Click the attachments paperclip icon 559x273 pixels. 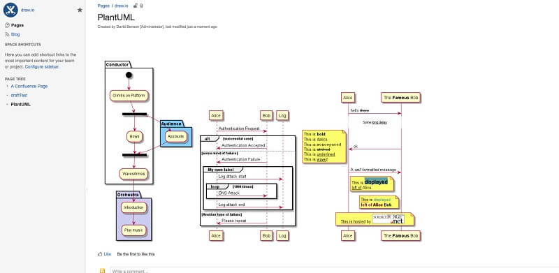pos(142,6)
